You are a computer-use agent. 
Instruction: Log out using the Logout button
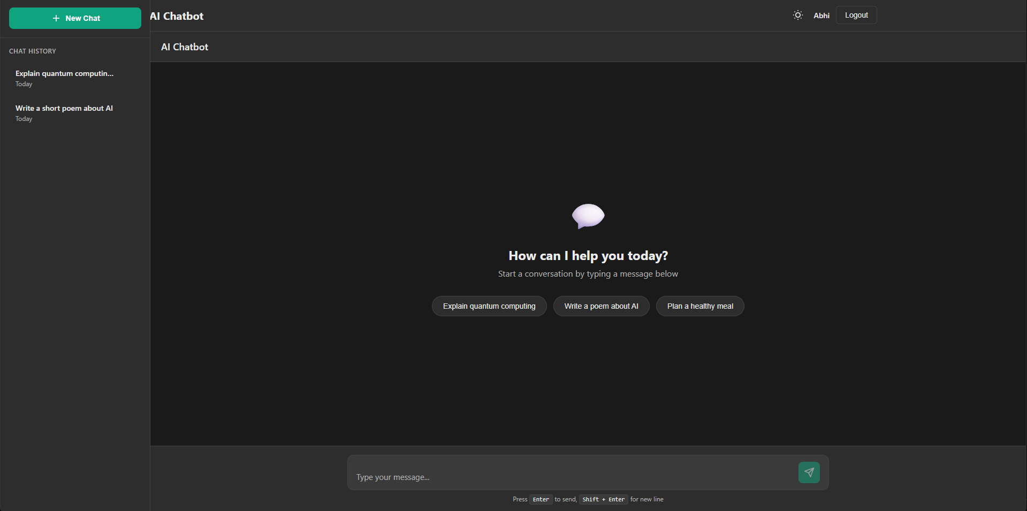(856, 16)
